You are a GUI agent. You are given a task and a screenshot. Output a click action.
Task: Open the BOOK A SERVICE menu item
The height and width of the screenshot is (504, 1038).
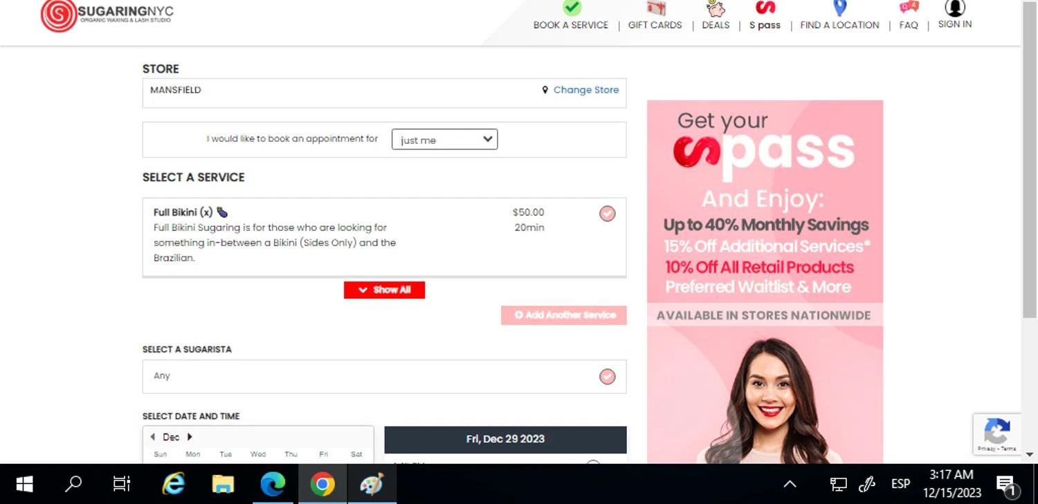pos(571,25)
